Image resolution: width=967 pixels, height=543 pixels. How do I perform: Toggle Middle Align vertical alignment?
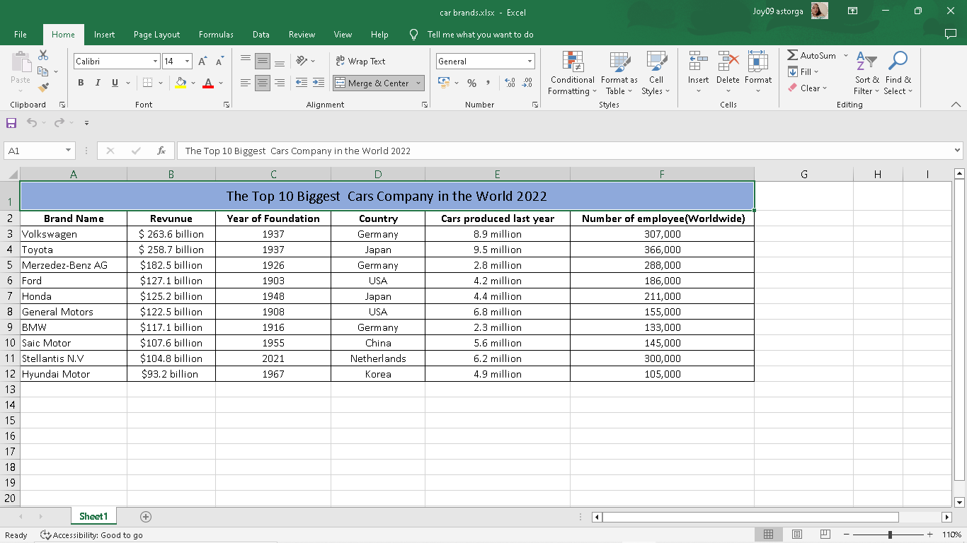262,62
